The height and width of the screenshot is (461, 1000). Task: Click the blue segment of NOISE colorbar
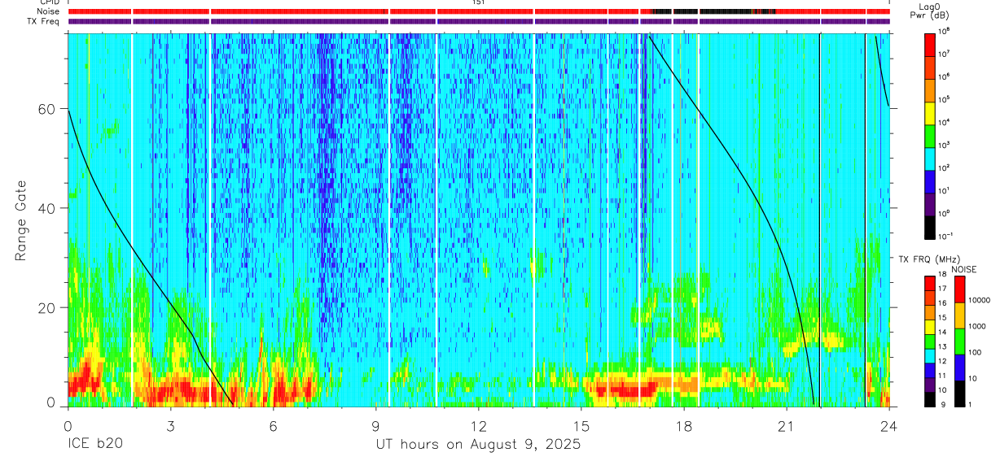tap(959, 367)
